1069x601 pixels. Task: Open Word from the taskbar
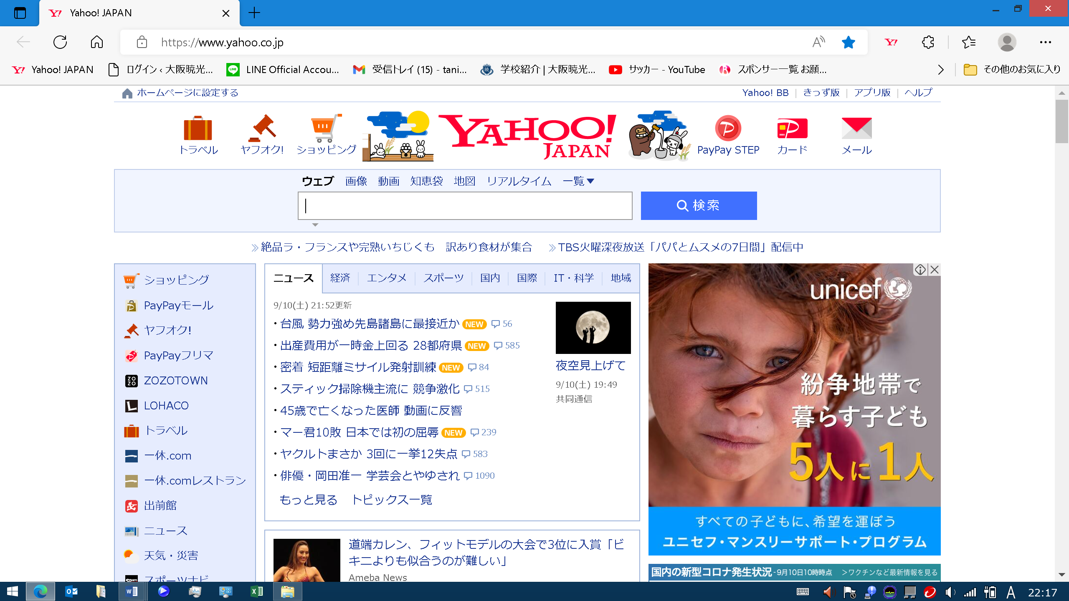[132, 591]
